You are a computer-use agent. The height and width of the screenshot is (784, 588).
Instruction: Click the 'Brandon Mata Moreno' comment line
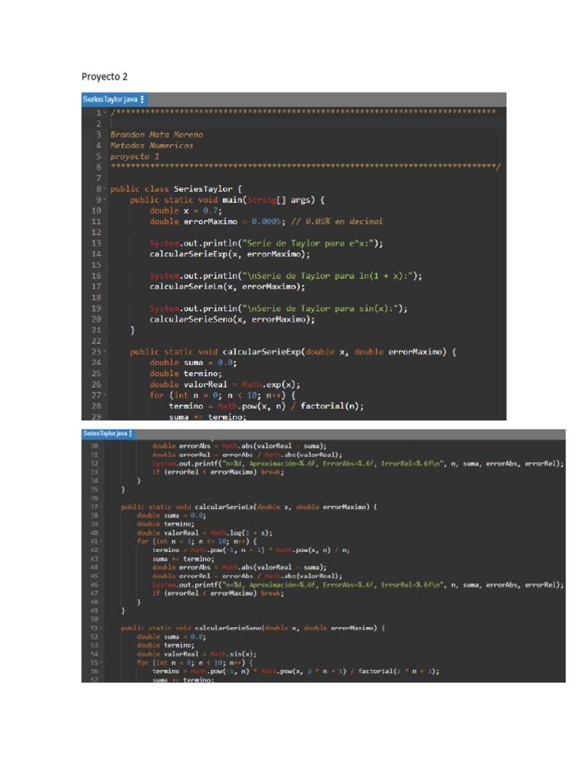156,135
